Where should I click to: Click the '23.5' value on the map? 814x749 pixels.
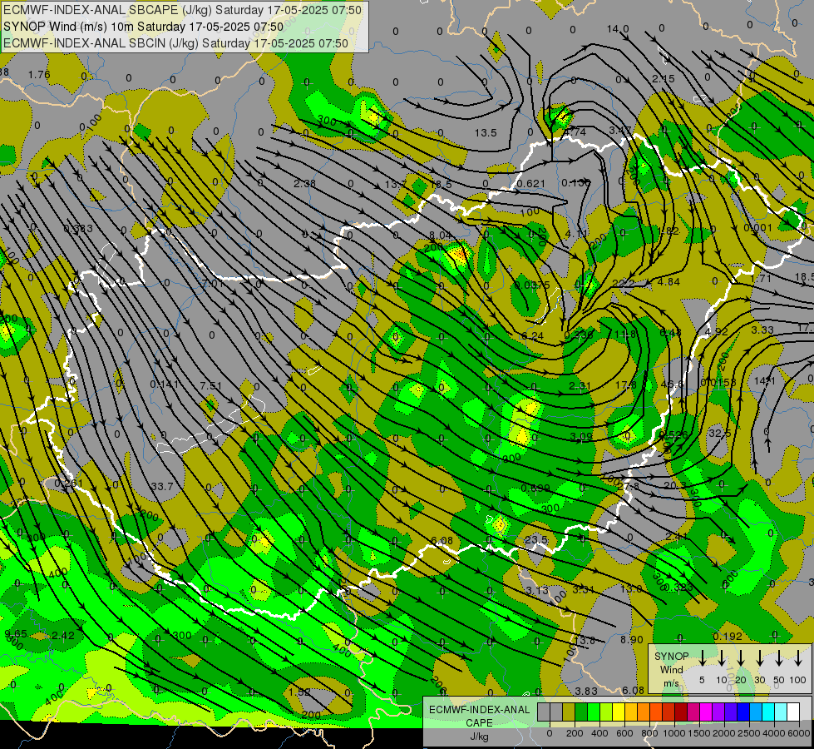(535, 539)
